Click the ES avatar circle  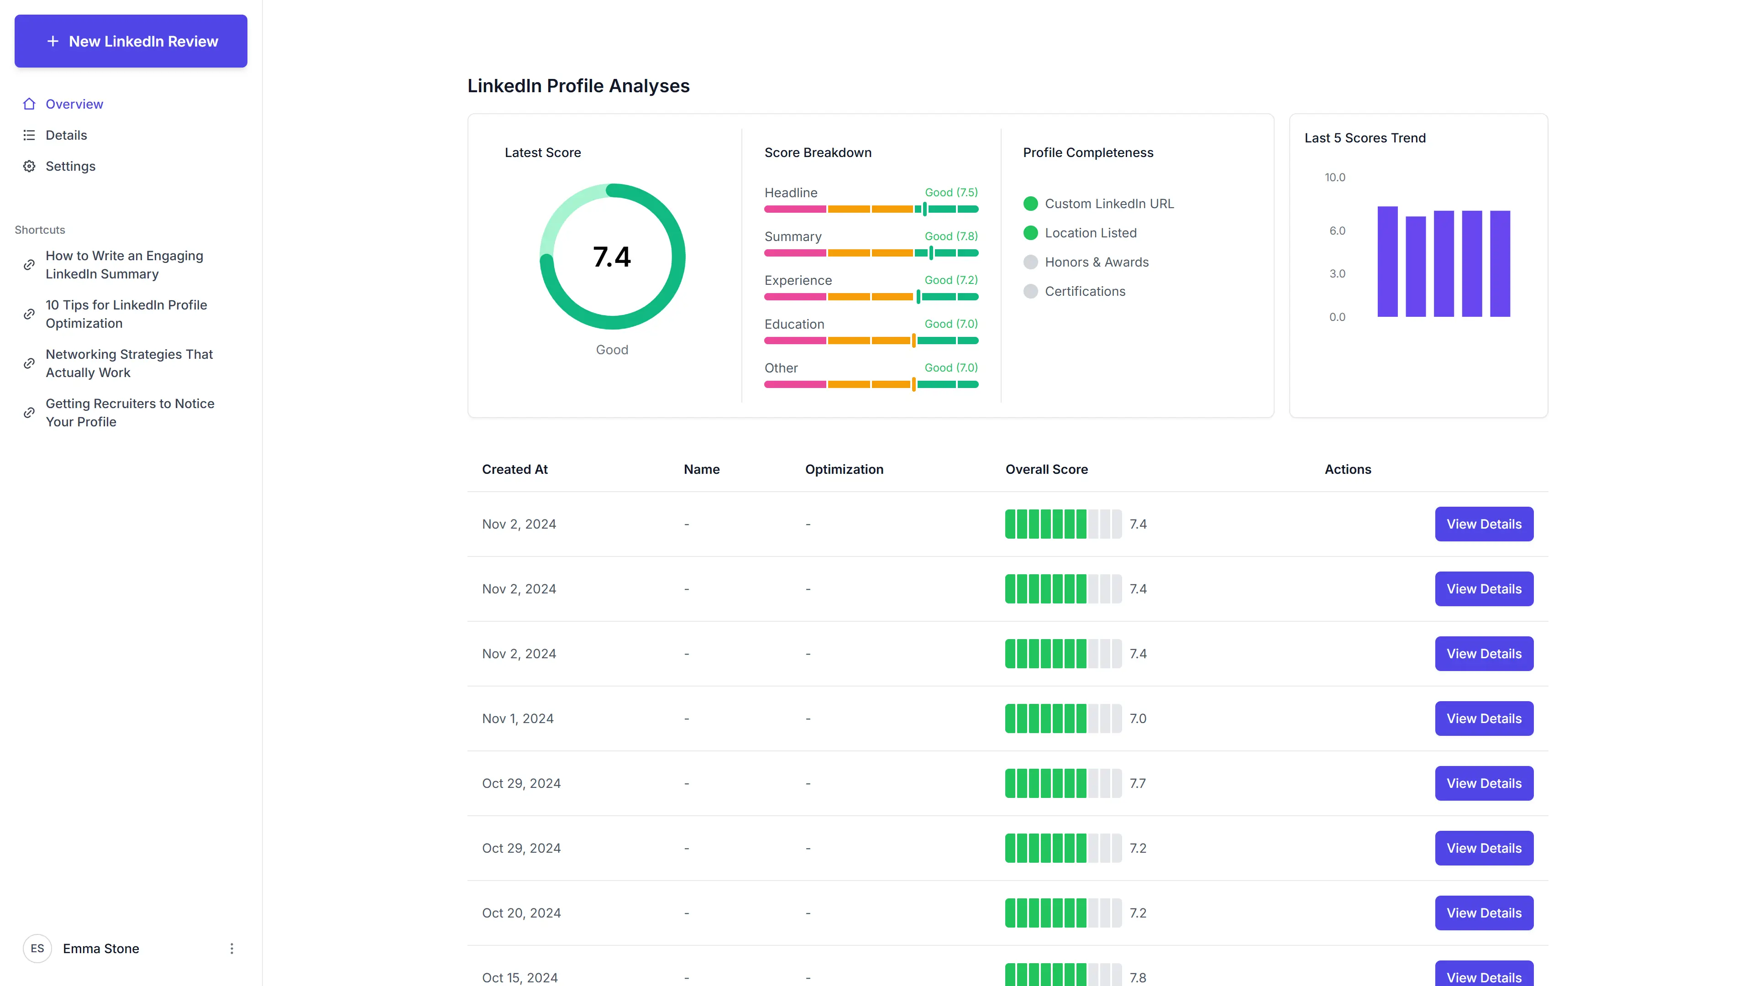37,949
